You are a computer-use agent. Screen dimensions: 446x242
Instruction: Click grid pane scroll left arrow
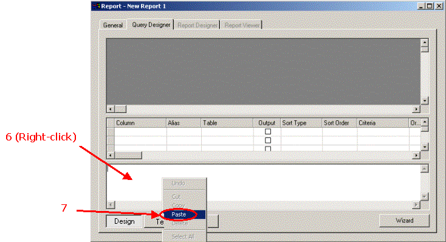tap(111, 155)
